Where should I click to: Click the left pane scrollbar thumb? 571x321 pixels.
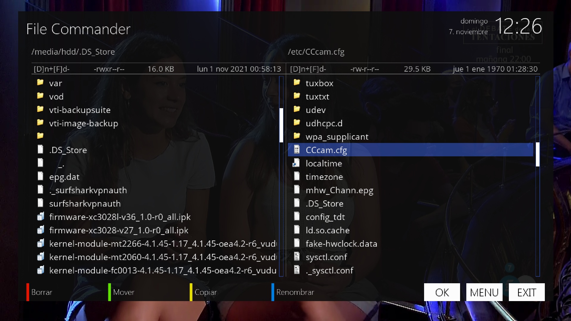(x=281, y=125)
